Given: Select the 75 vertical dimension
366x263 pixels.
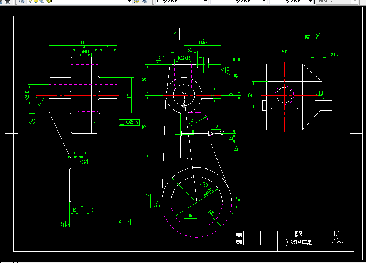Looking at the screenshot, I should (144, 127).
